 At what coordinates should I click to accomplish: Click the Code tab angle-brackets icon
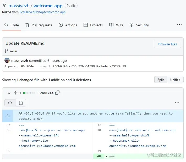coord(6,25)
